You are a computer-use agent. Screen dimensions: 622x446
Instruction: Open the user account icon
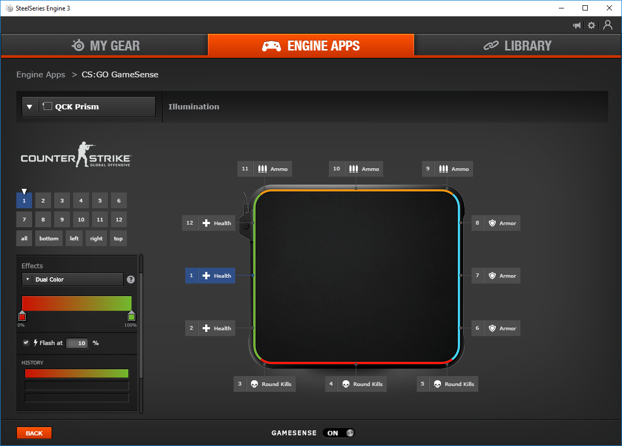tap(608, 25)
